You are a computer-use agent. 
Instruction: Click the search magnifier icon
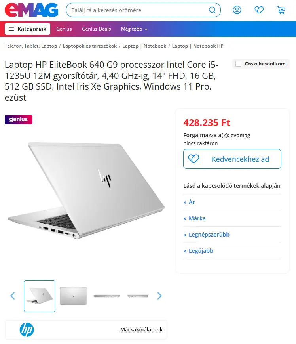212,10
